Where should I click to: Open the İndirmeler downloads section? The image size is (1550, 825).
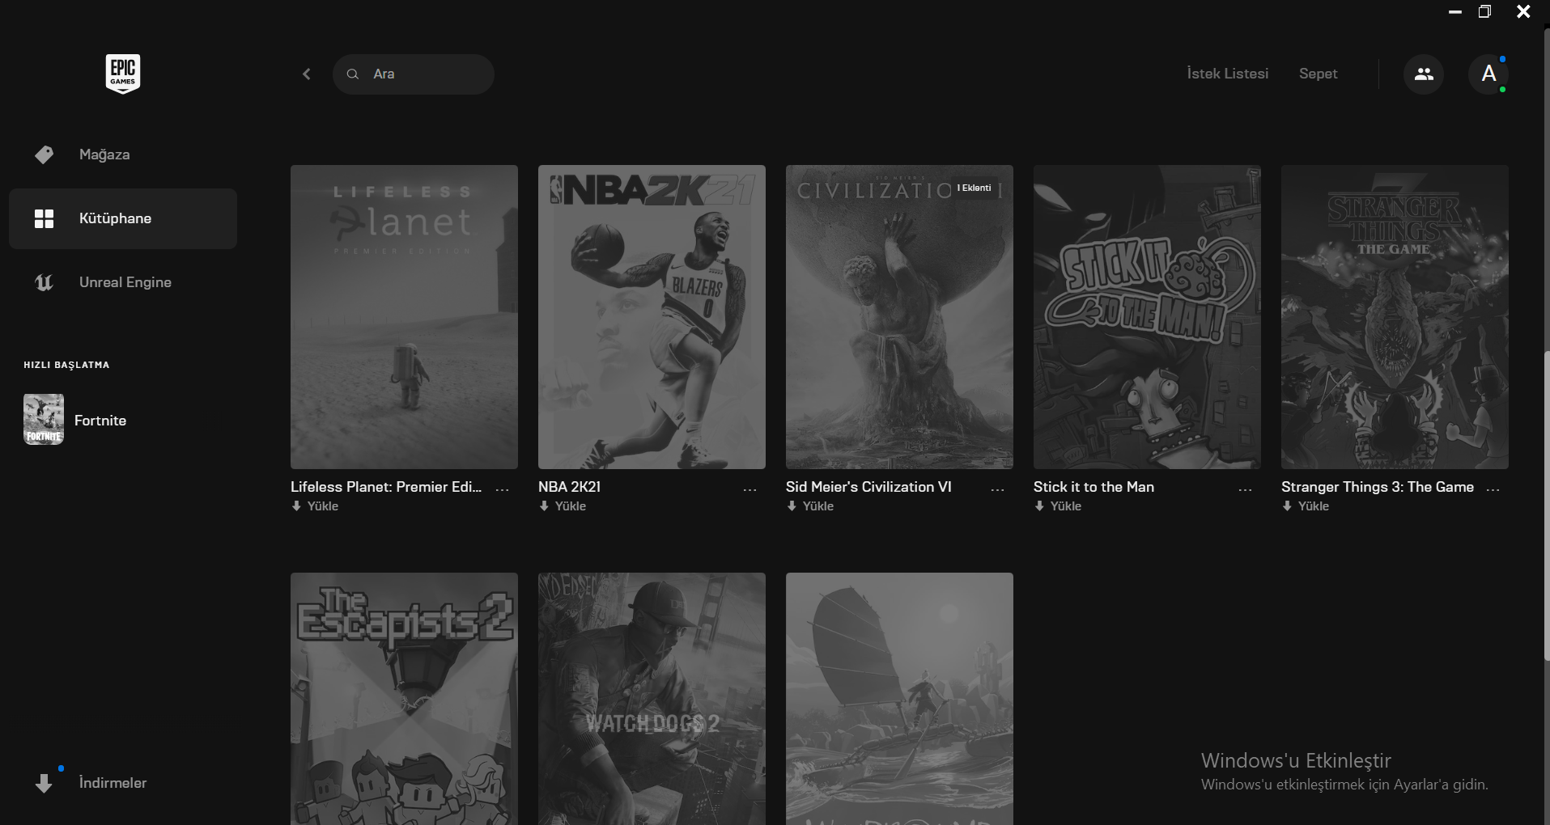click(x=123, y=783)
